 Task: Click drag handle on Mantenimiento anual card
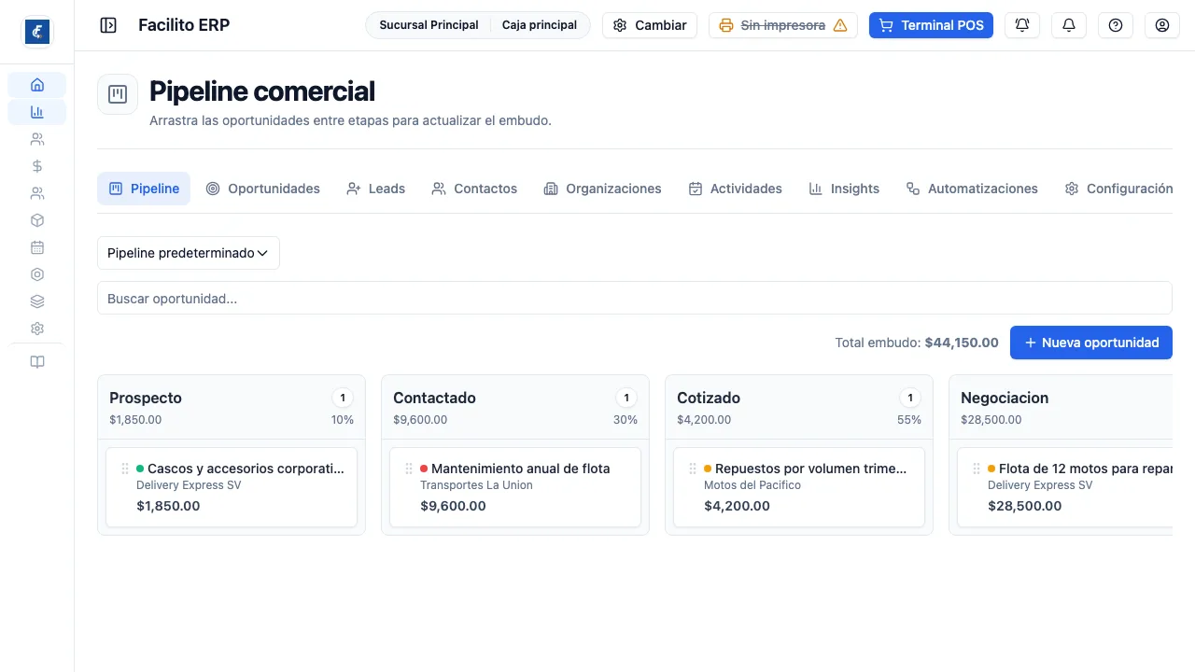pos(409,469)
